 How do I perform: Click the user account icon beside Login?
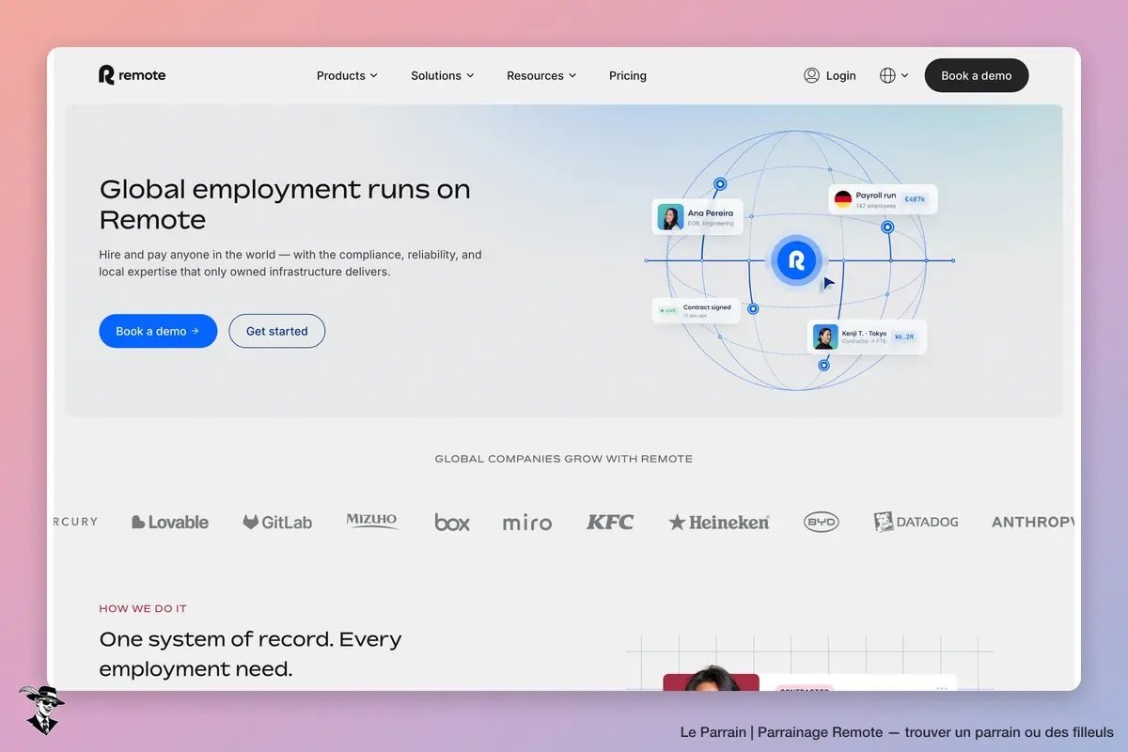point(812,75)
